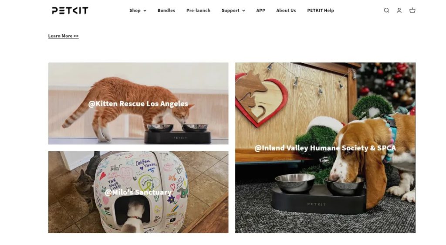The height and width of the screenshot is (245, 446).
Task: Open the Pre-launch menu item
Action: pos(198,10)
